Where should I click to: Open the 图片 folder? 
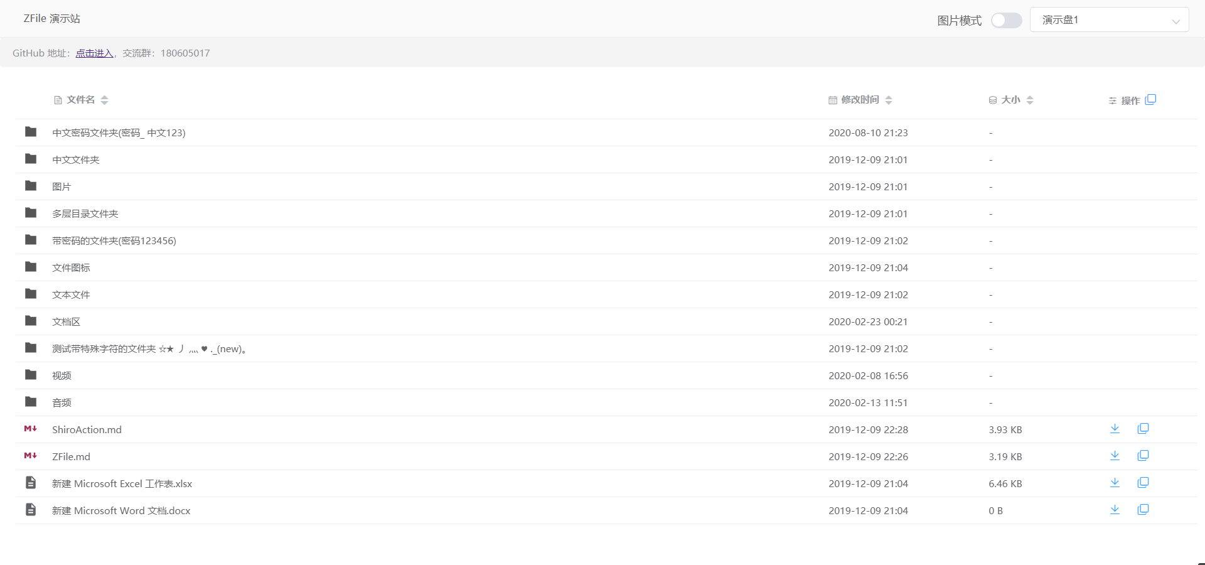click(62, 187)
